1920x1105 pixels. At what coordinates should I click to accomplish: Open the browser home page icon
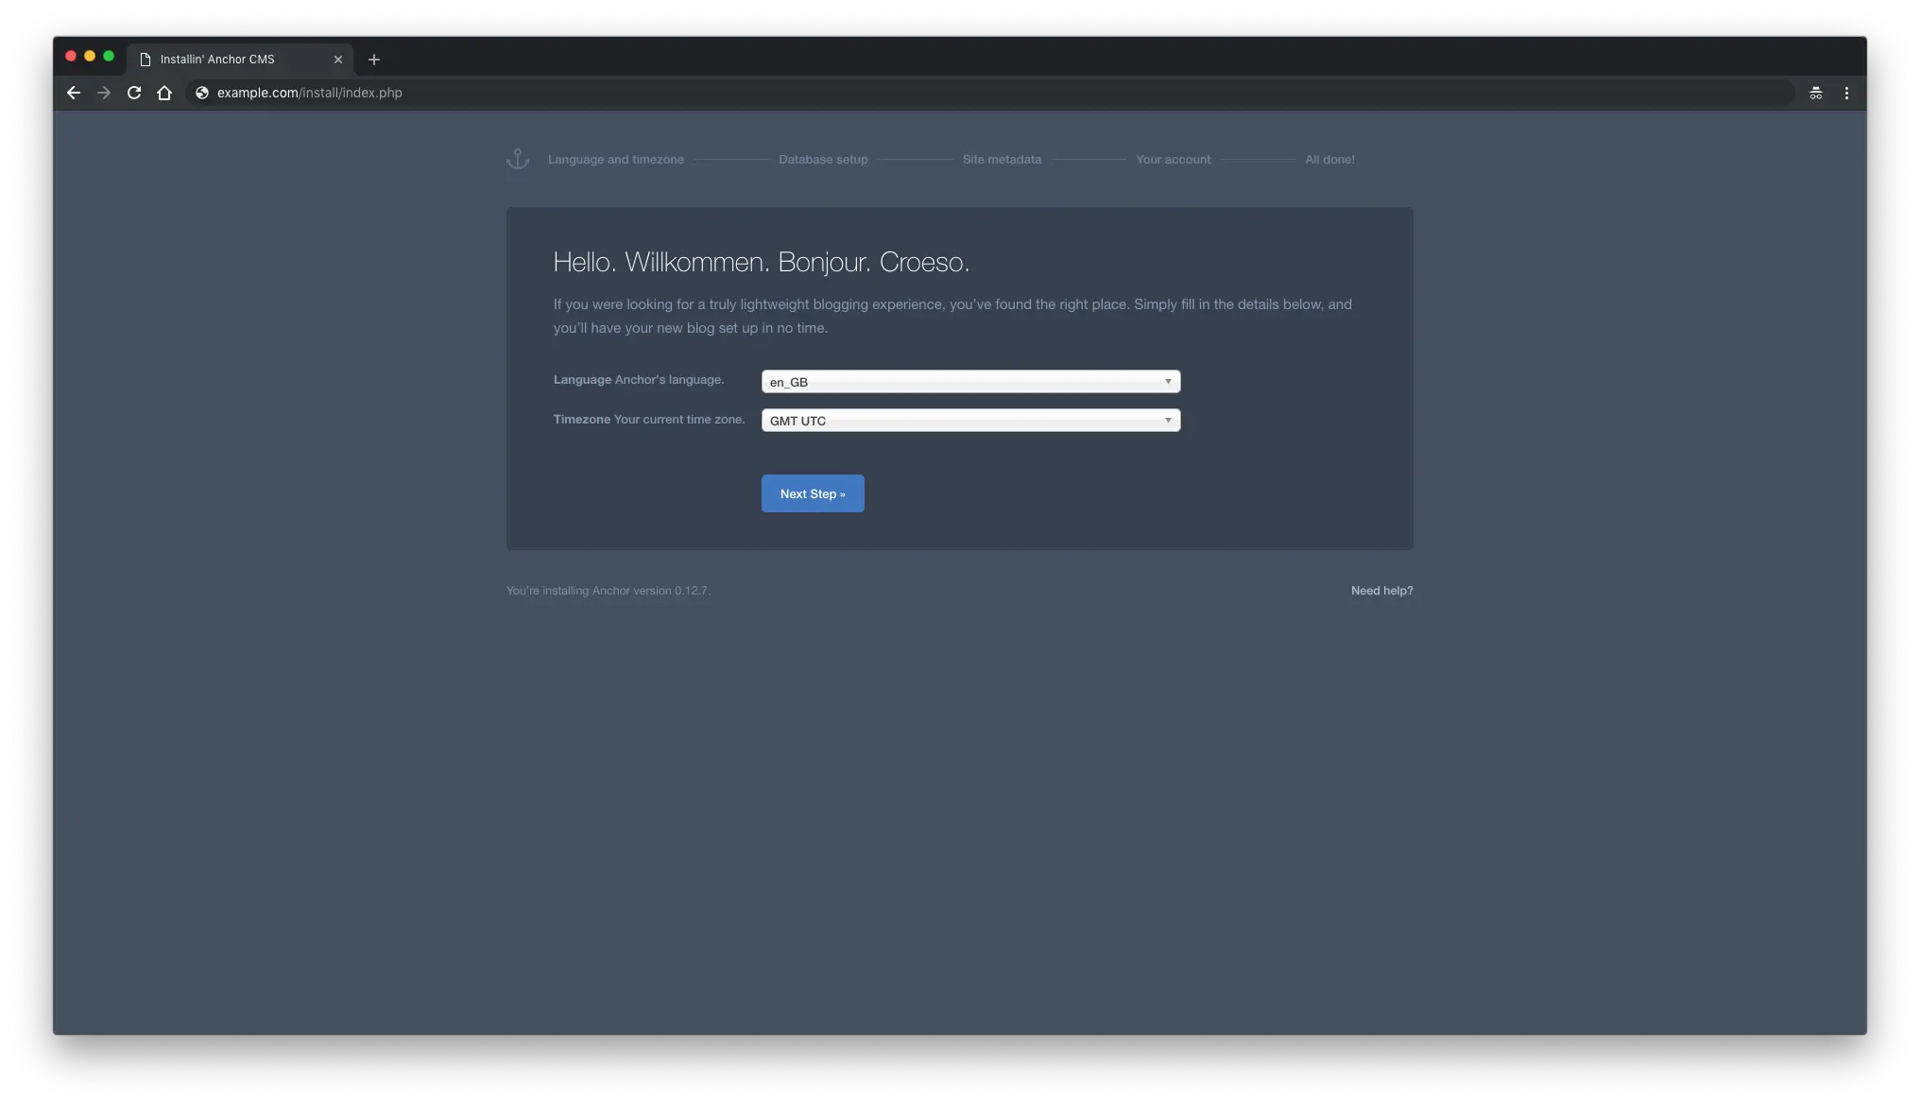click(164, 93)
